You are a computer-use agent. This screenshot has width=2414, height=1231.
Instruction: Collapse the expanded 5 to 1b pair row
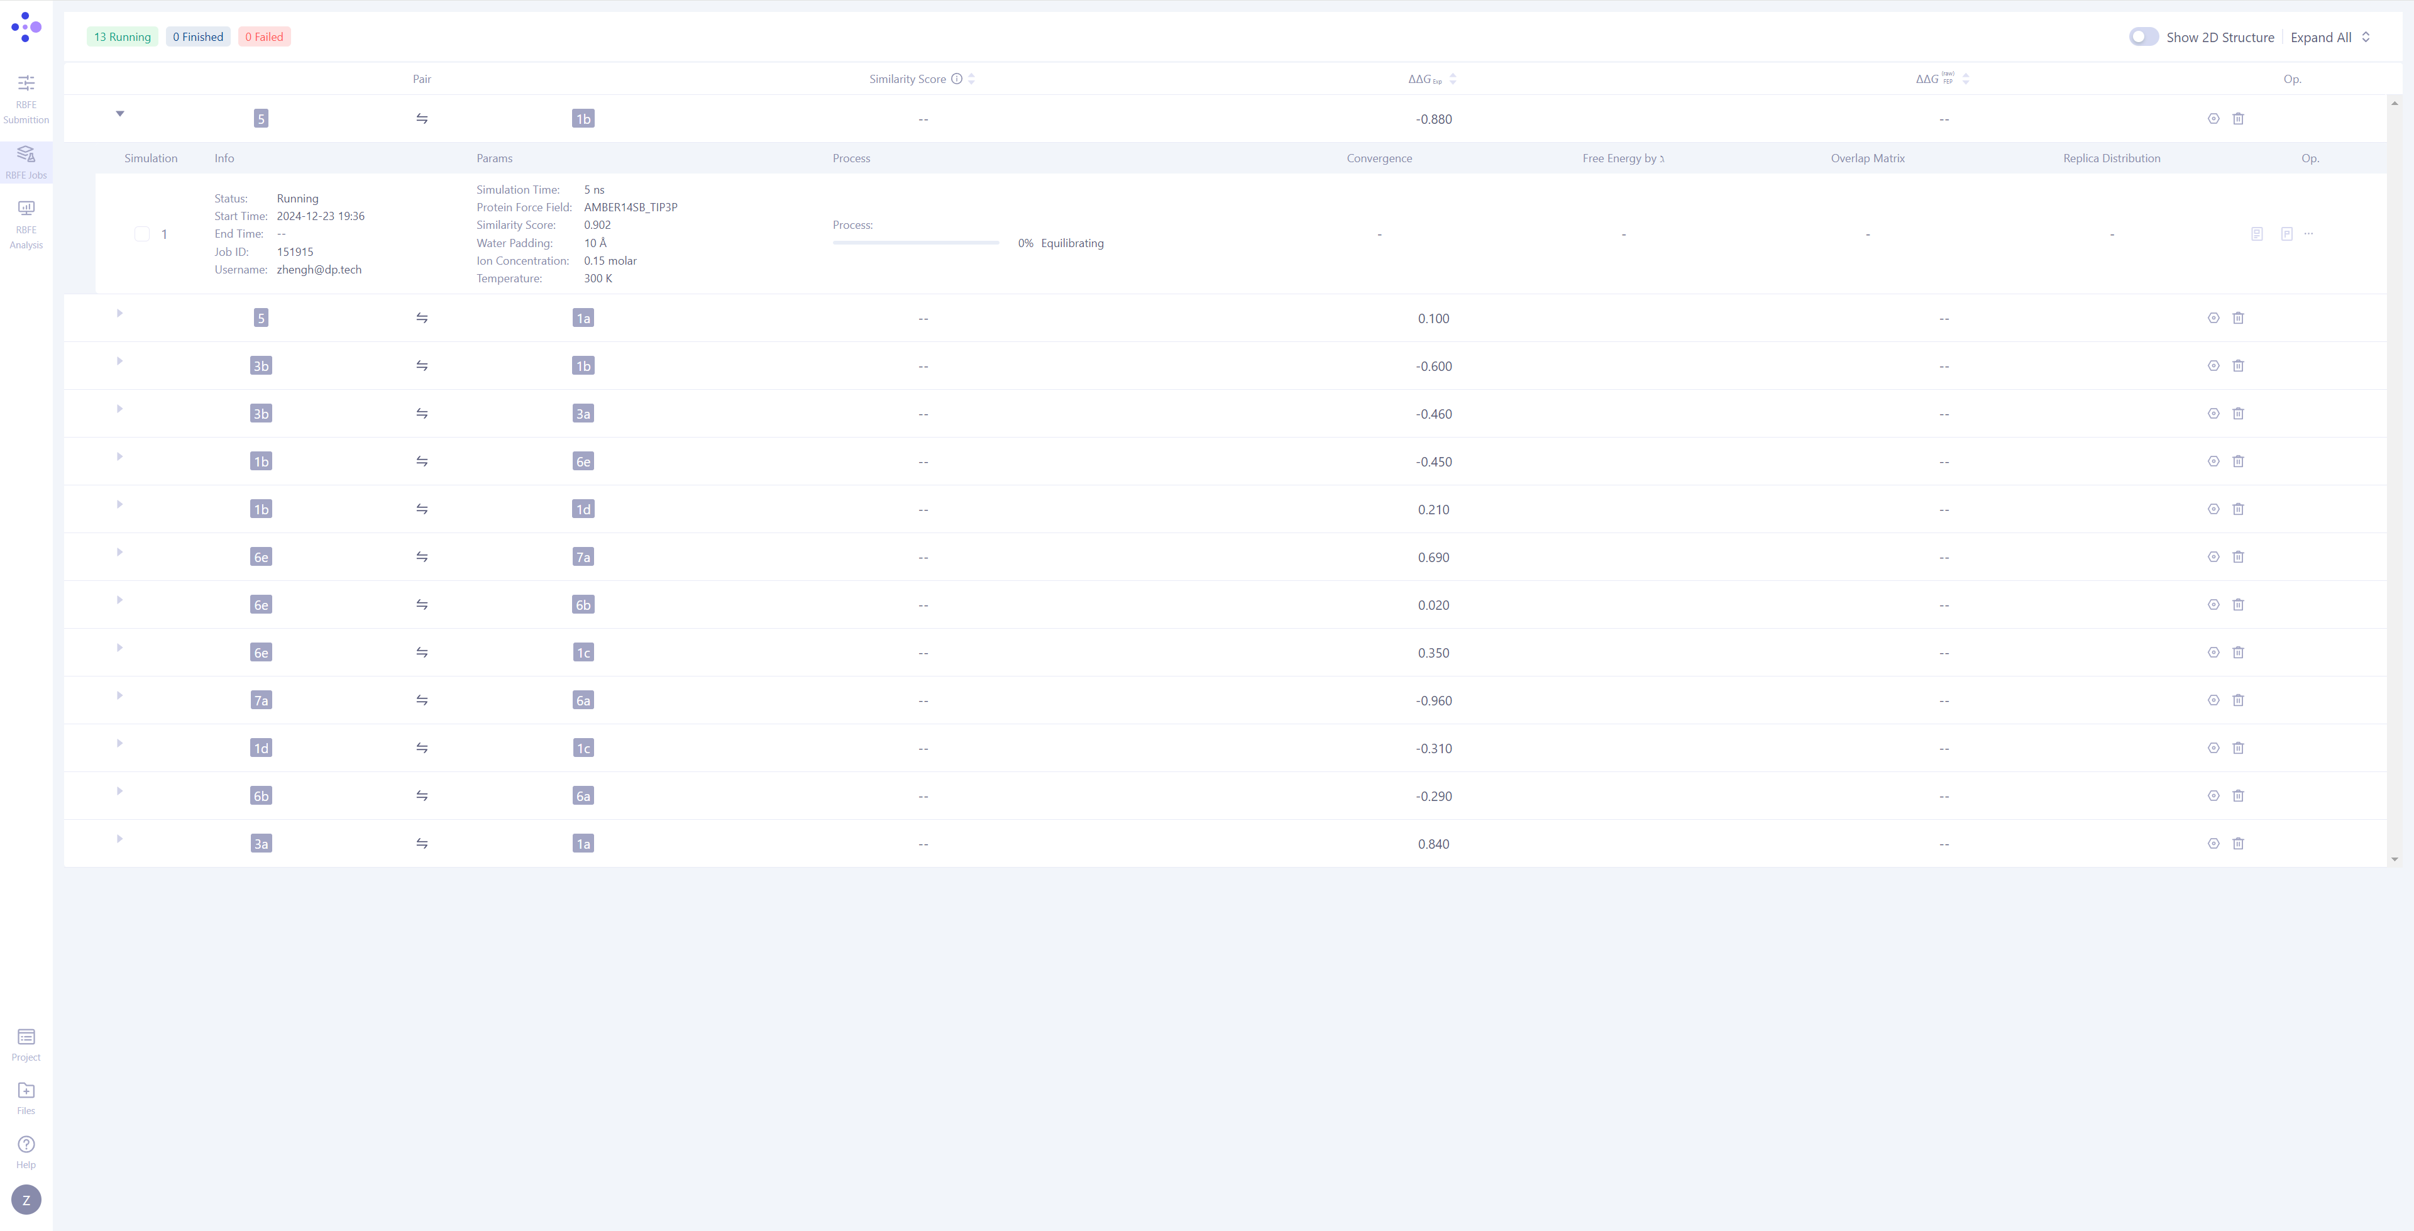click(x=120, y=113)
